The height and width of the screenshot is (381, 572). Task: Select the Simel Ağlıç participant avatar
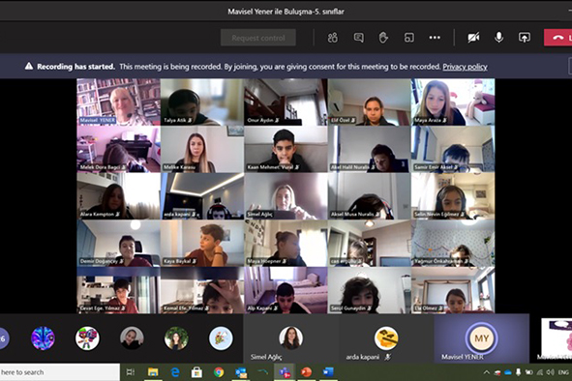290,337
